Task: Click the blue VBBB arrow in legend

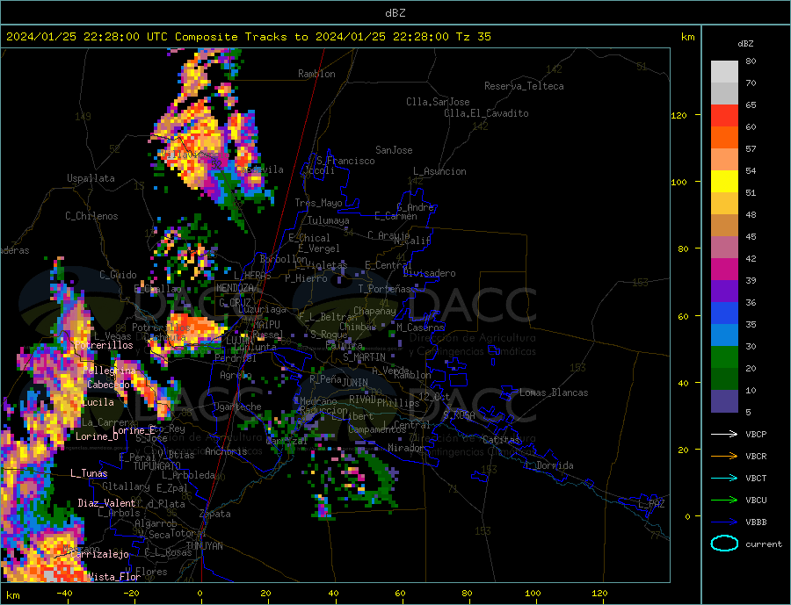Action: coord(724,522)
